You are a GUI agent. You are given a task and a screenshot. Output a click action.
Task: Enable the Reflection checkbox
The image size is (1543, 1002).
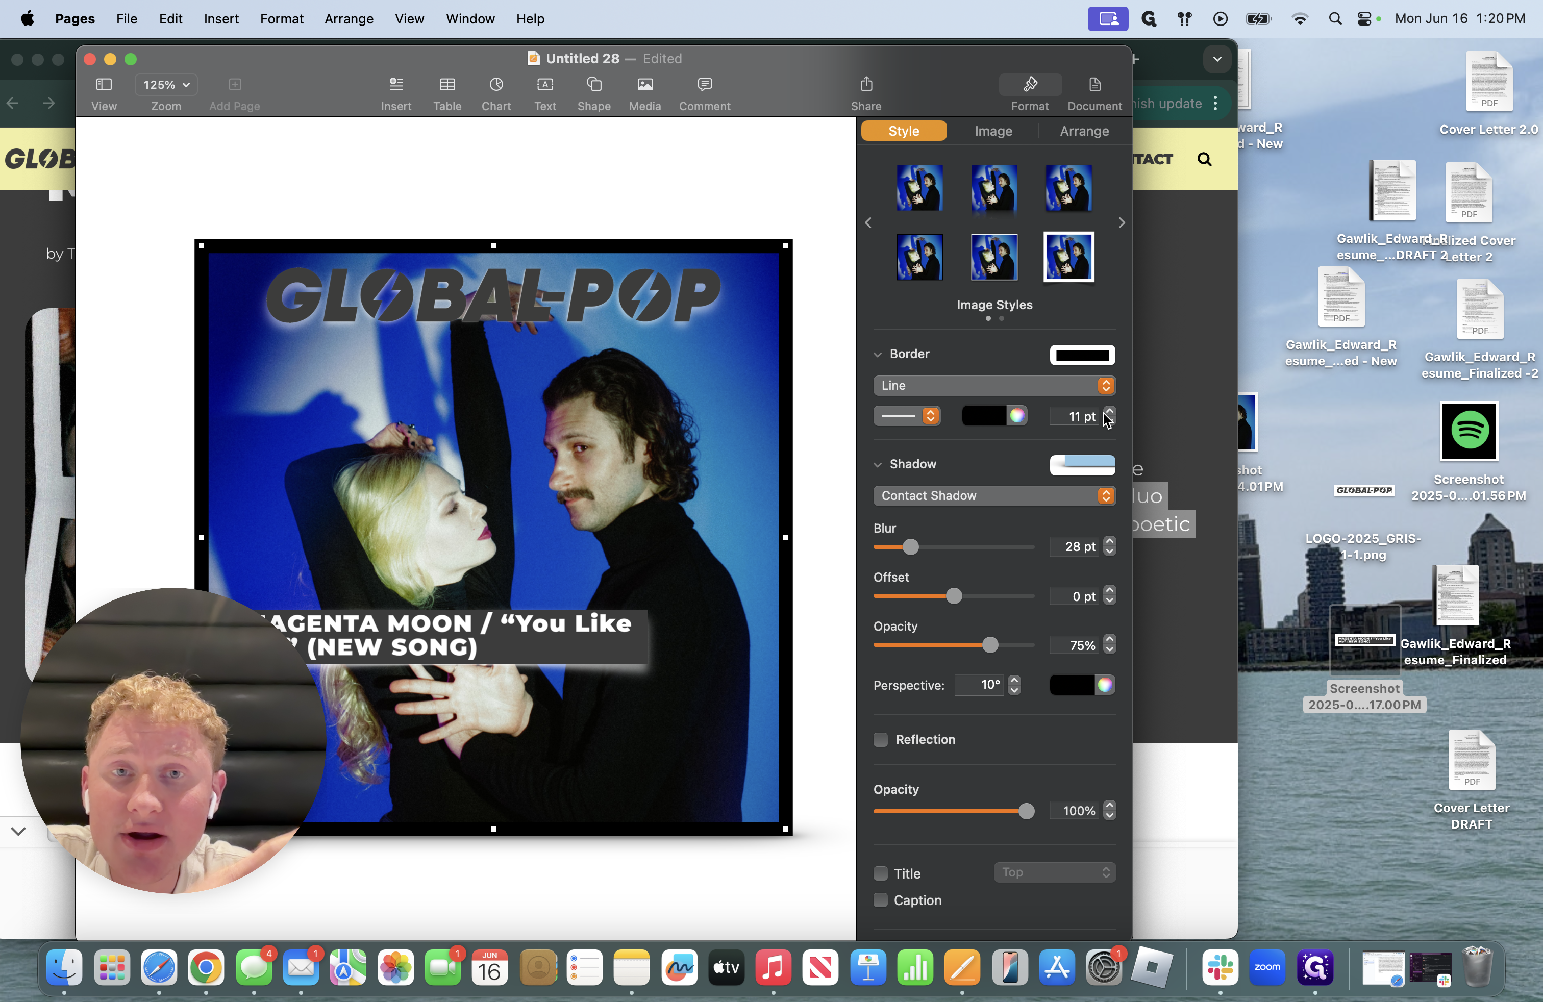(x=880, y=739)
